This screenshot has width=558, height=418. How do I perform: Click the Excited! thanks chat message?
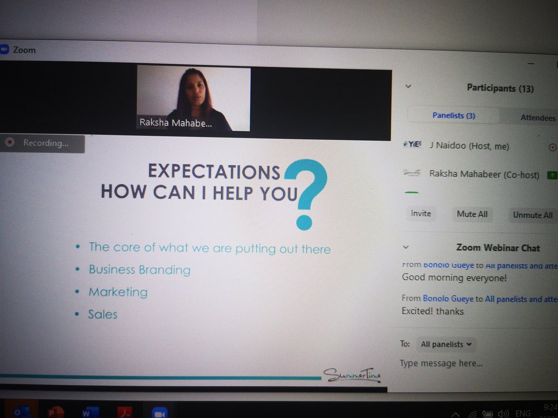(x=432, y=311)
